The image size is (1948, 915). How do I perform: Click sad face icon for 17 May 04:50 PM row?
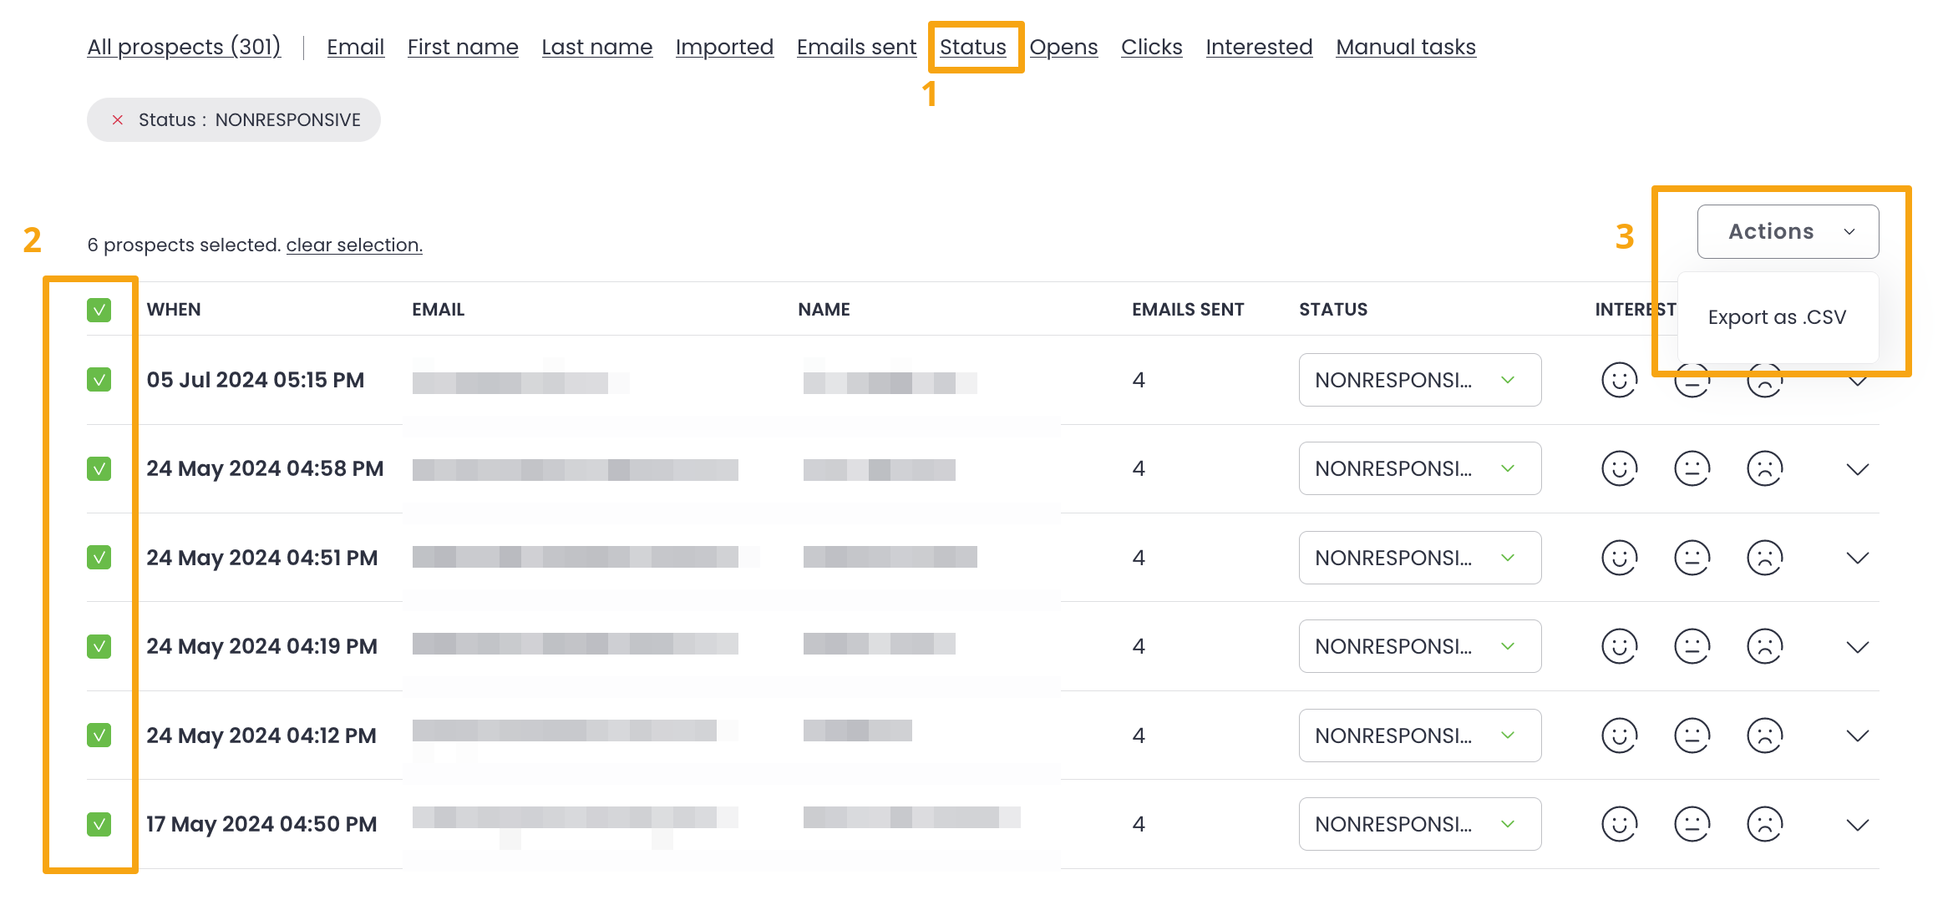tap(1764, 824)
